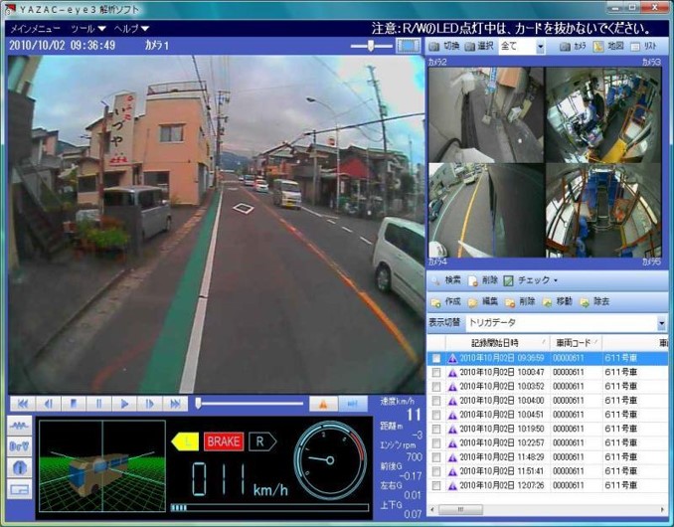Image resolution: width=674 pixels, height=527 pixels.
Task: Toggle the checkbox for the 11:51:41 record
Action: coord(435,472)
